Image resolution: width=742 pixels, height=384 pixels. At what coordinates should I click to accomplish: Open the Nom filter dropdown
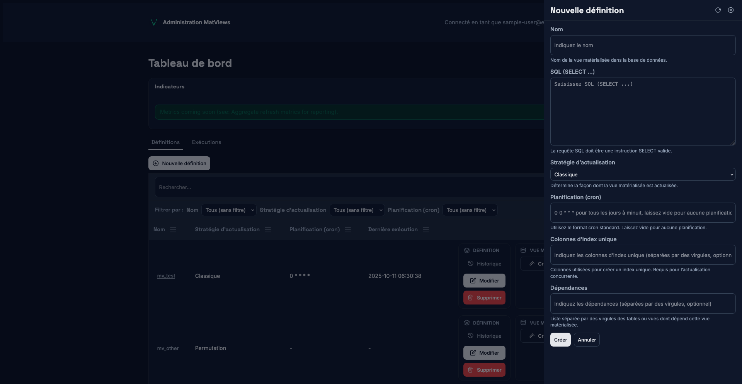pyautogui.click(x=229, y=210)
